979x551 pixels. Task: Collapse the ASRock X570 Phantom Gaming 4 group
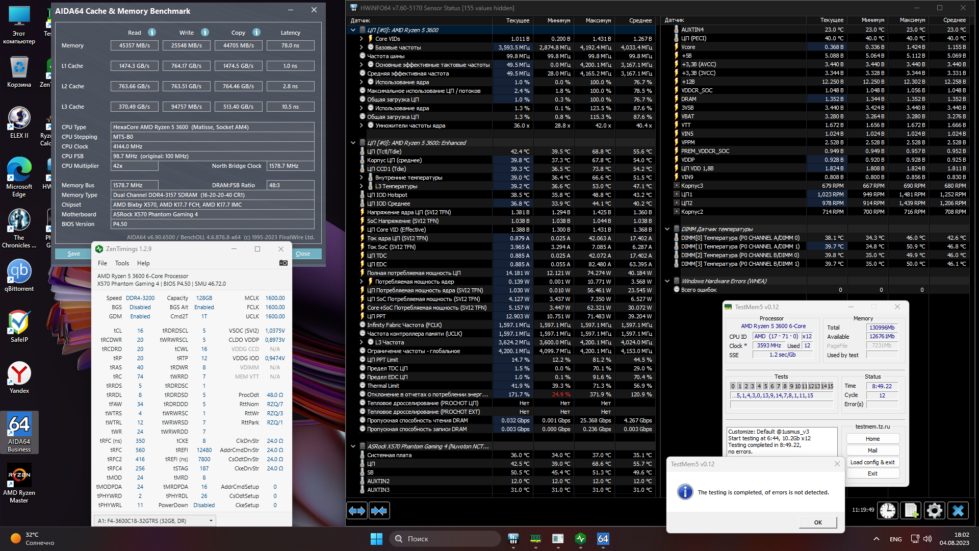point(353,446)
